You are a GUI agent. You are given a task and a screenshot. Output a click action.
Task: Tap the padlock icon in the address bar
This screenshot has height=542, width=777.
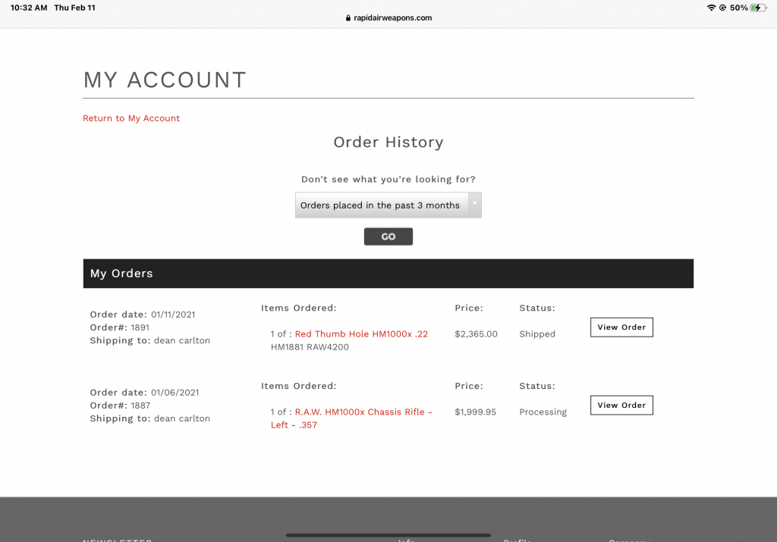pos(348,18)
